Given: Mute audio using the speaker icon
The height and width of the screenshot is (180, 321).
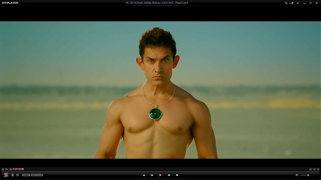Looking at the screenshot, I should (297, 175).
